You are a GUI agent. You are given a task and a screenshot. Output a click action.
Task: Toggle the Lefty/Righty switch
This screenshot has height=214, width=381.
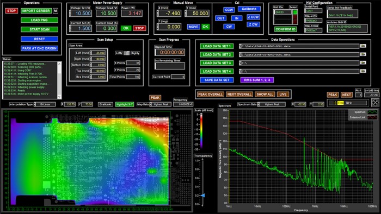[127, 53]
